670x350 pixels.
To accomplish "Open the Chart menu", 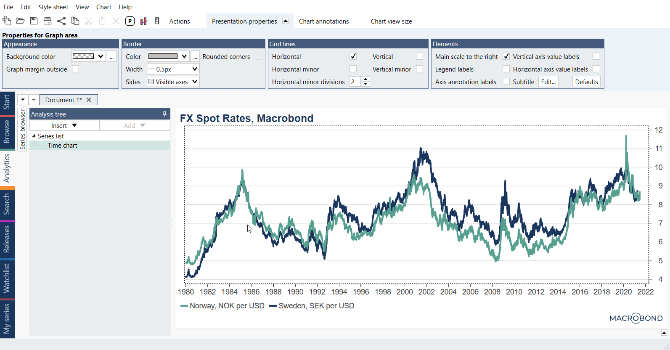I will tap(103, 7).
